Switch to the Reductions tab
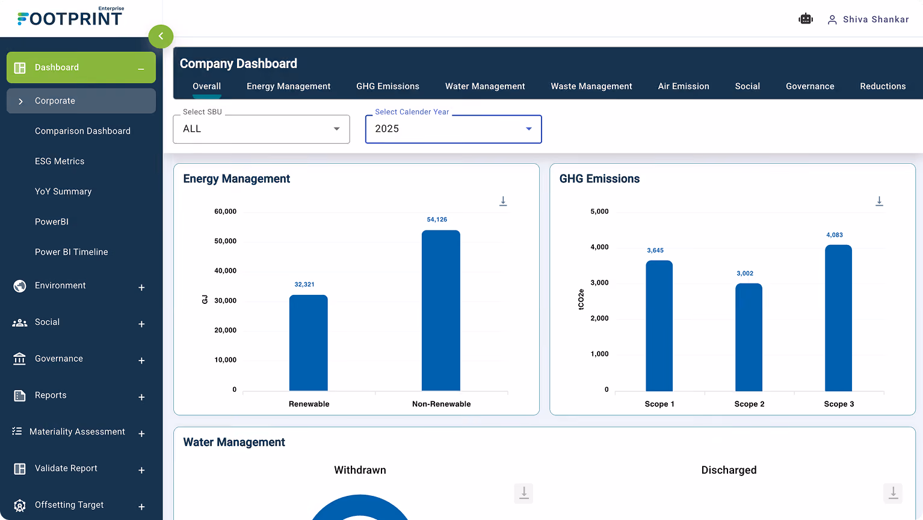 [883, 86]
